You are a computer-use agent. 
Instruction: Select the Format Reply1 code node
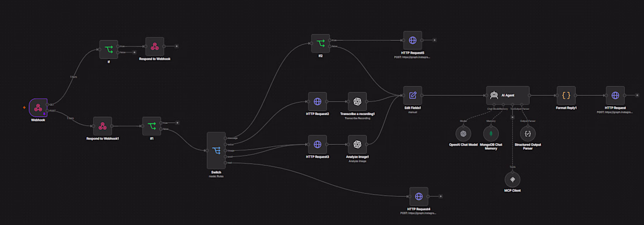tap(566, 95)
